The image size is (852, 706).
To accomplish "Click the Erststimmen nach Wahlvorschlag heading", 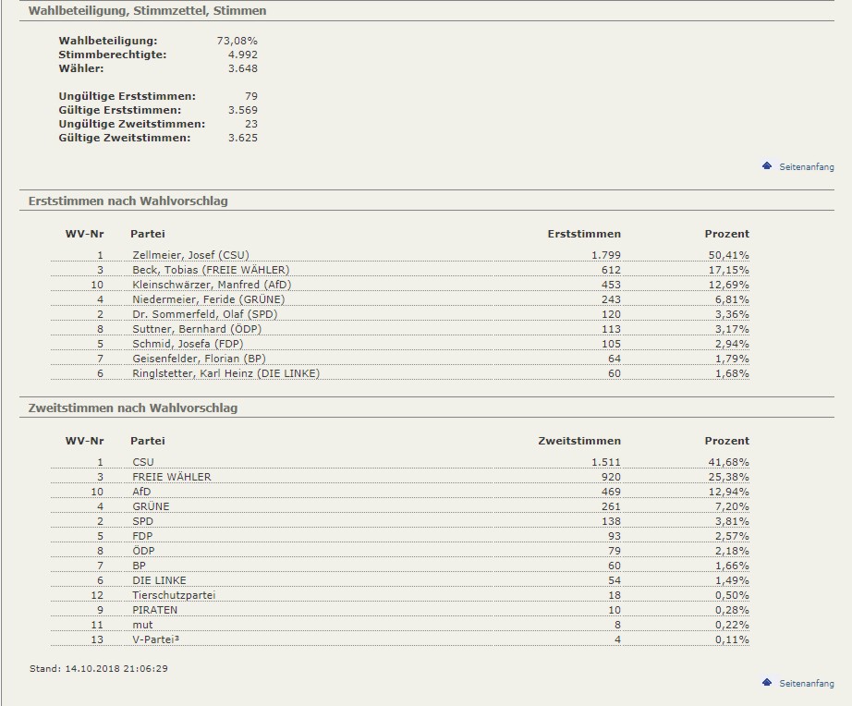I will pos(128,201).
